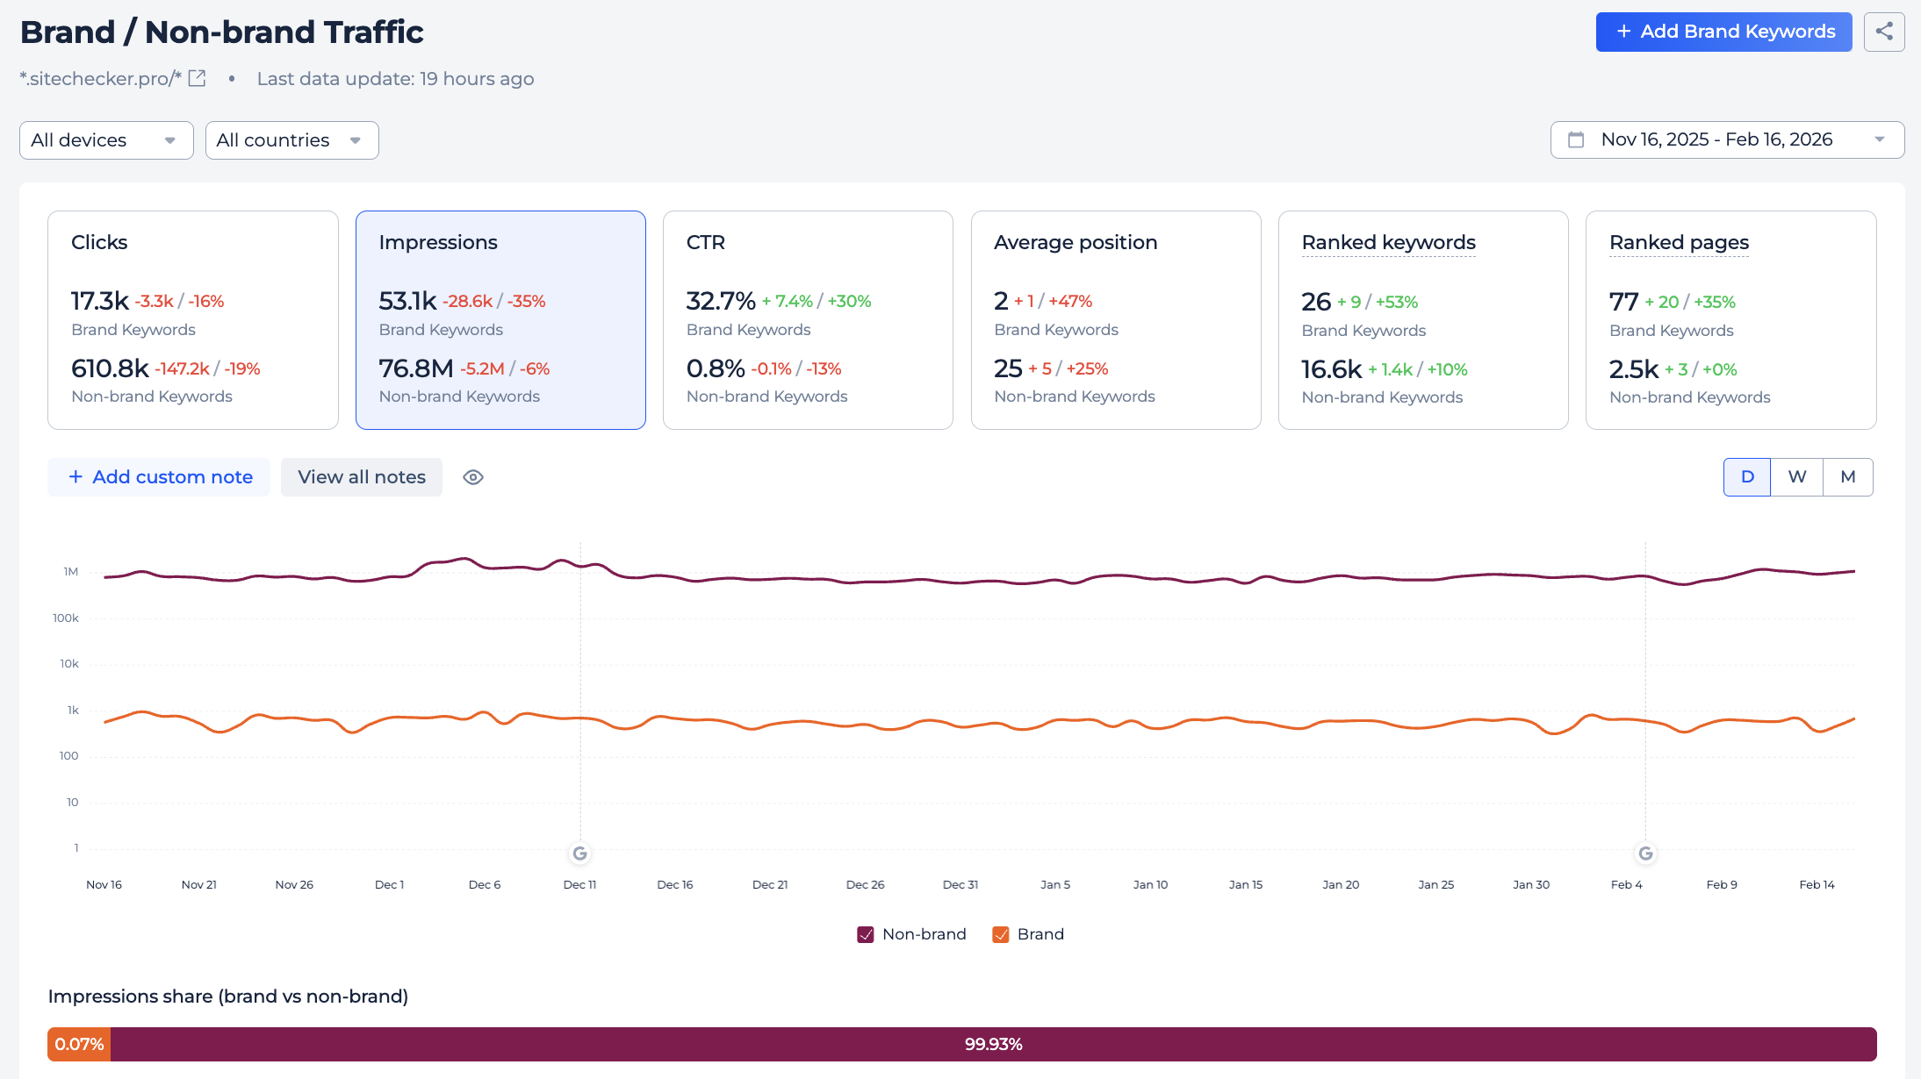Open *.sitechecker.pro via the external link icon
Image resolution: width=1921 pixels, height=1079 pixels.
pyautogui.click(x=196, y=77)
